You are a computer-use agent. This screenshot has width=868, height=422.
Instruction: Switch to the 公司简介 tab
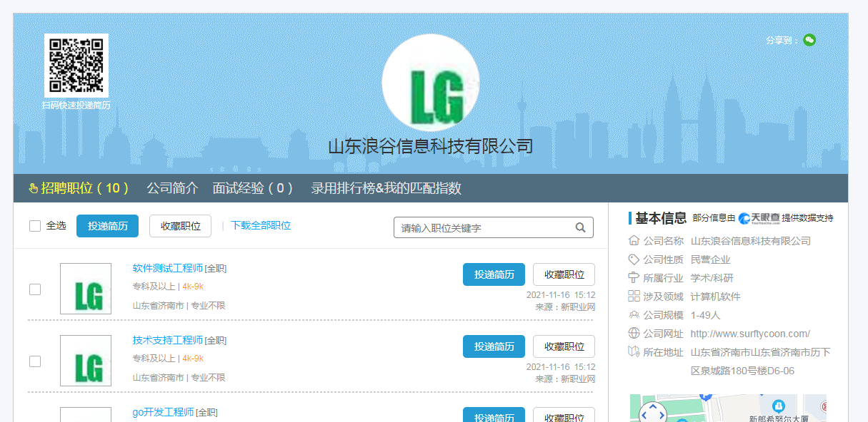click(172, 188)
